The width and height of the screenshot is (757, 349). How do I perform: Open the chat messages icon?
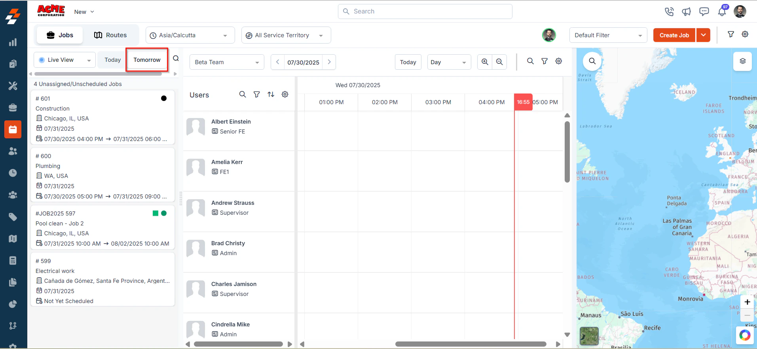704,11
